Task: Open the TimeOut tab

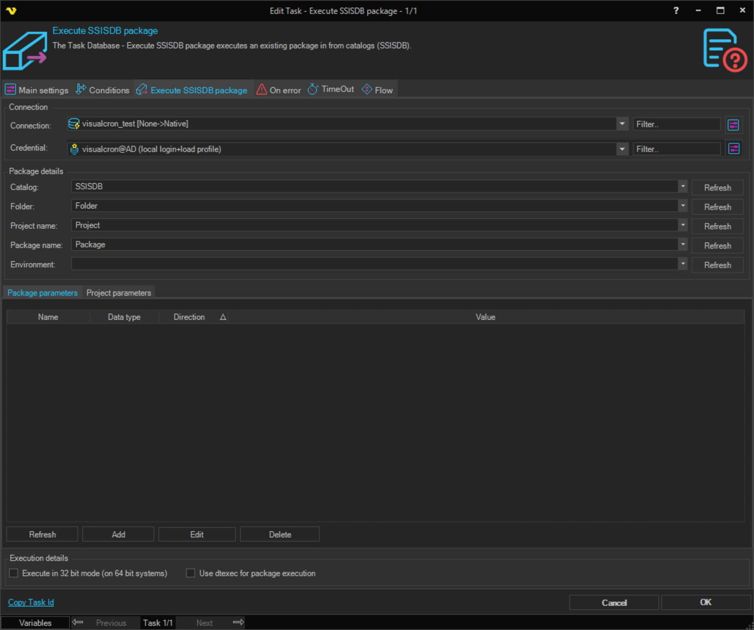Action: [x=331, y=89]
